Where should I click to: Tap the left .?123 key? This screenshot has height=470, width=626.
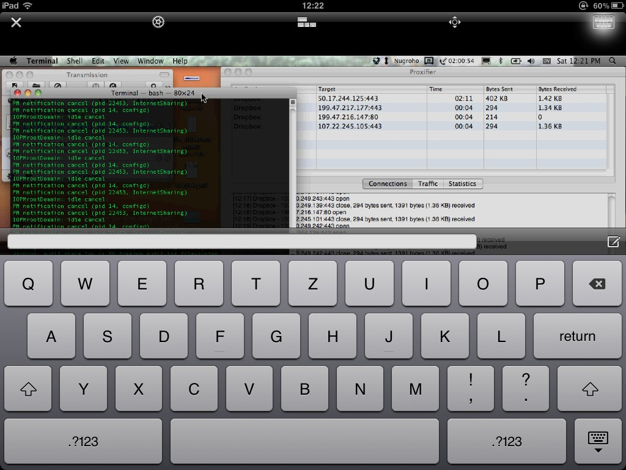click(x=83, y=441)
